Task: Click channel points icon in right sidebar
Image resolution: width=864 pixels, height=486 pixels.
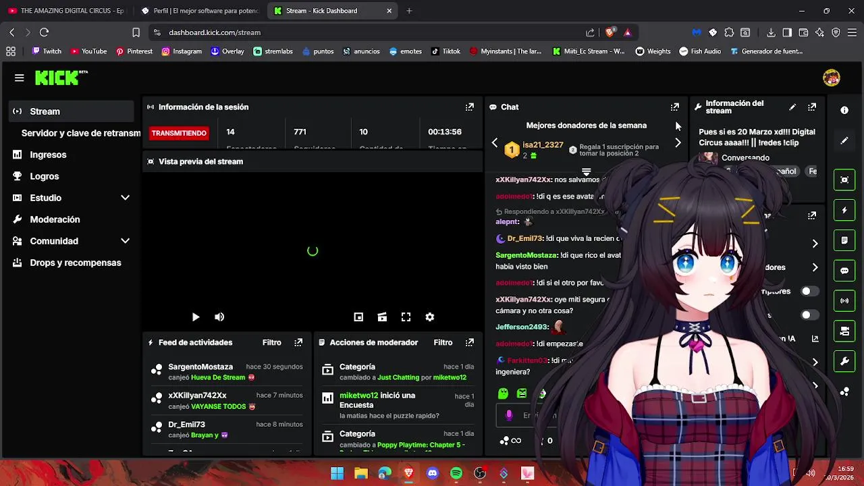Action: click(x=844, y=391)
